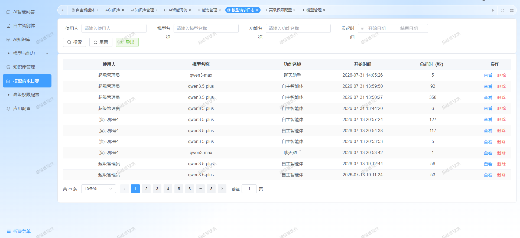
Task: Close the 能力管理 tab
Action: pos(220,10)
